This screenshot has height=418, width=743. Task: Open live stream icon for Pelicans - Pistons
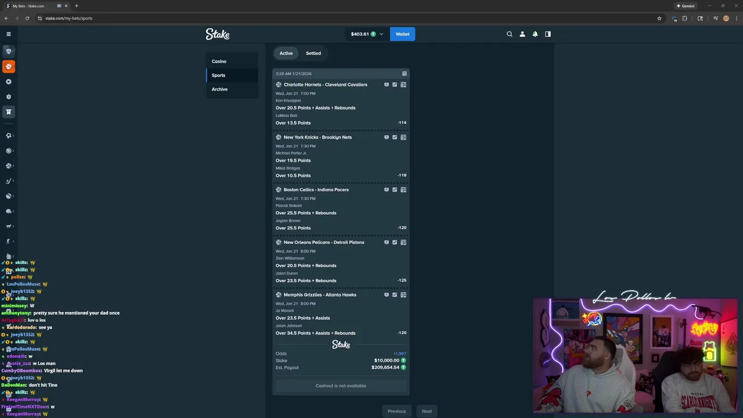click(x=387, y=242)
